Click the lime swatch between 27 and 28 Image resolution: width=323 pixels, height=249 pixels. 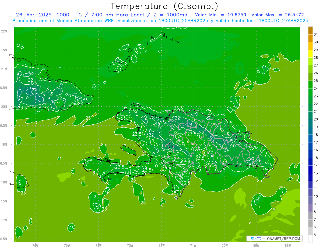coord(310,61)
